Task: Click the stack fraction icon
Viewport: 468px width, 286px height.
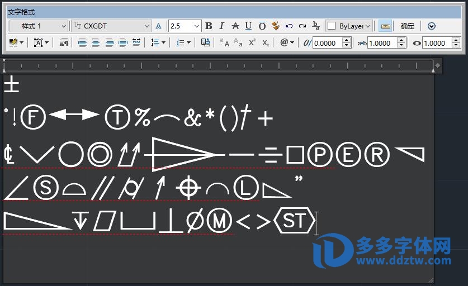Action: coord(316,26)
